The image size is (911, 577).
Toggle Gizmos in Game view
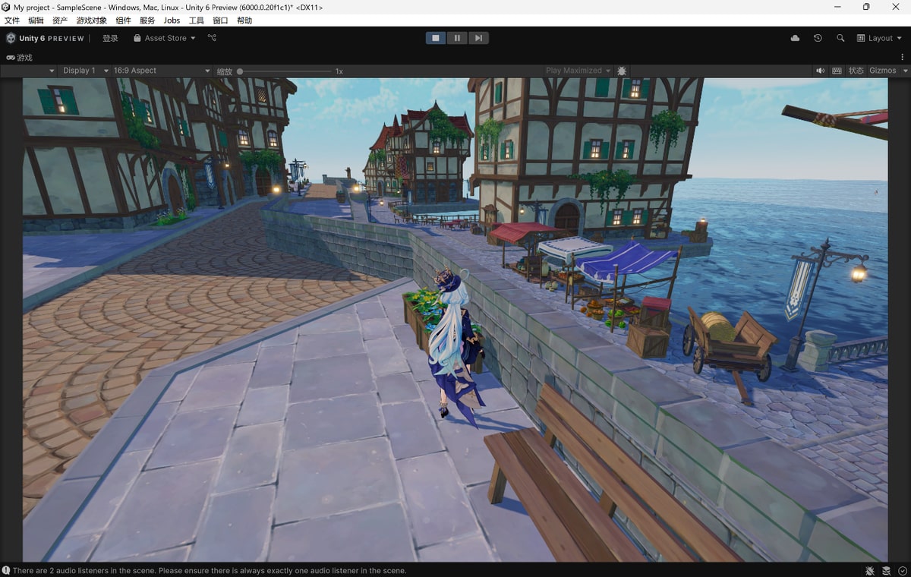(883, 71)
